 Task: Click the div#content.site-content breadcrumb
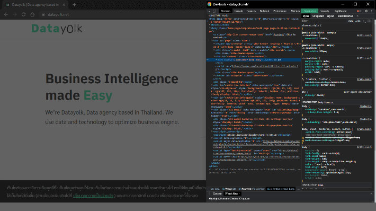(x=252, y=189)
